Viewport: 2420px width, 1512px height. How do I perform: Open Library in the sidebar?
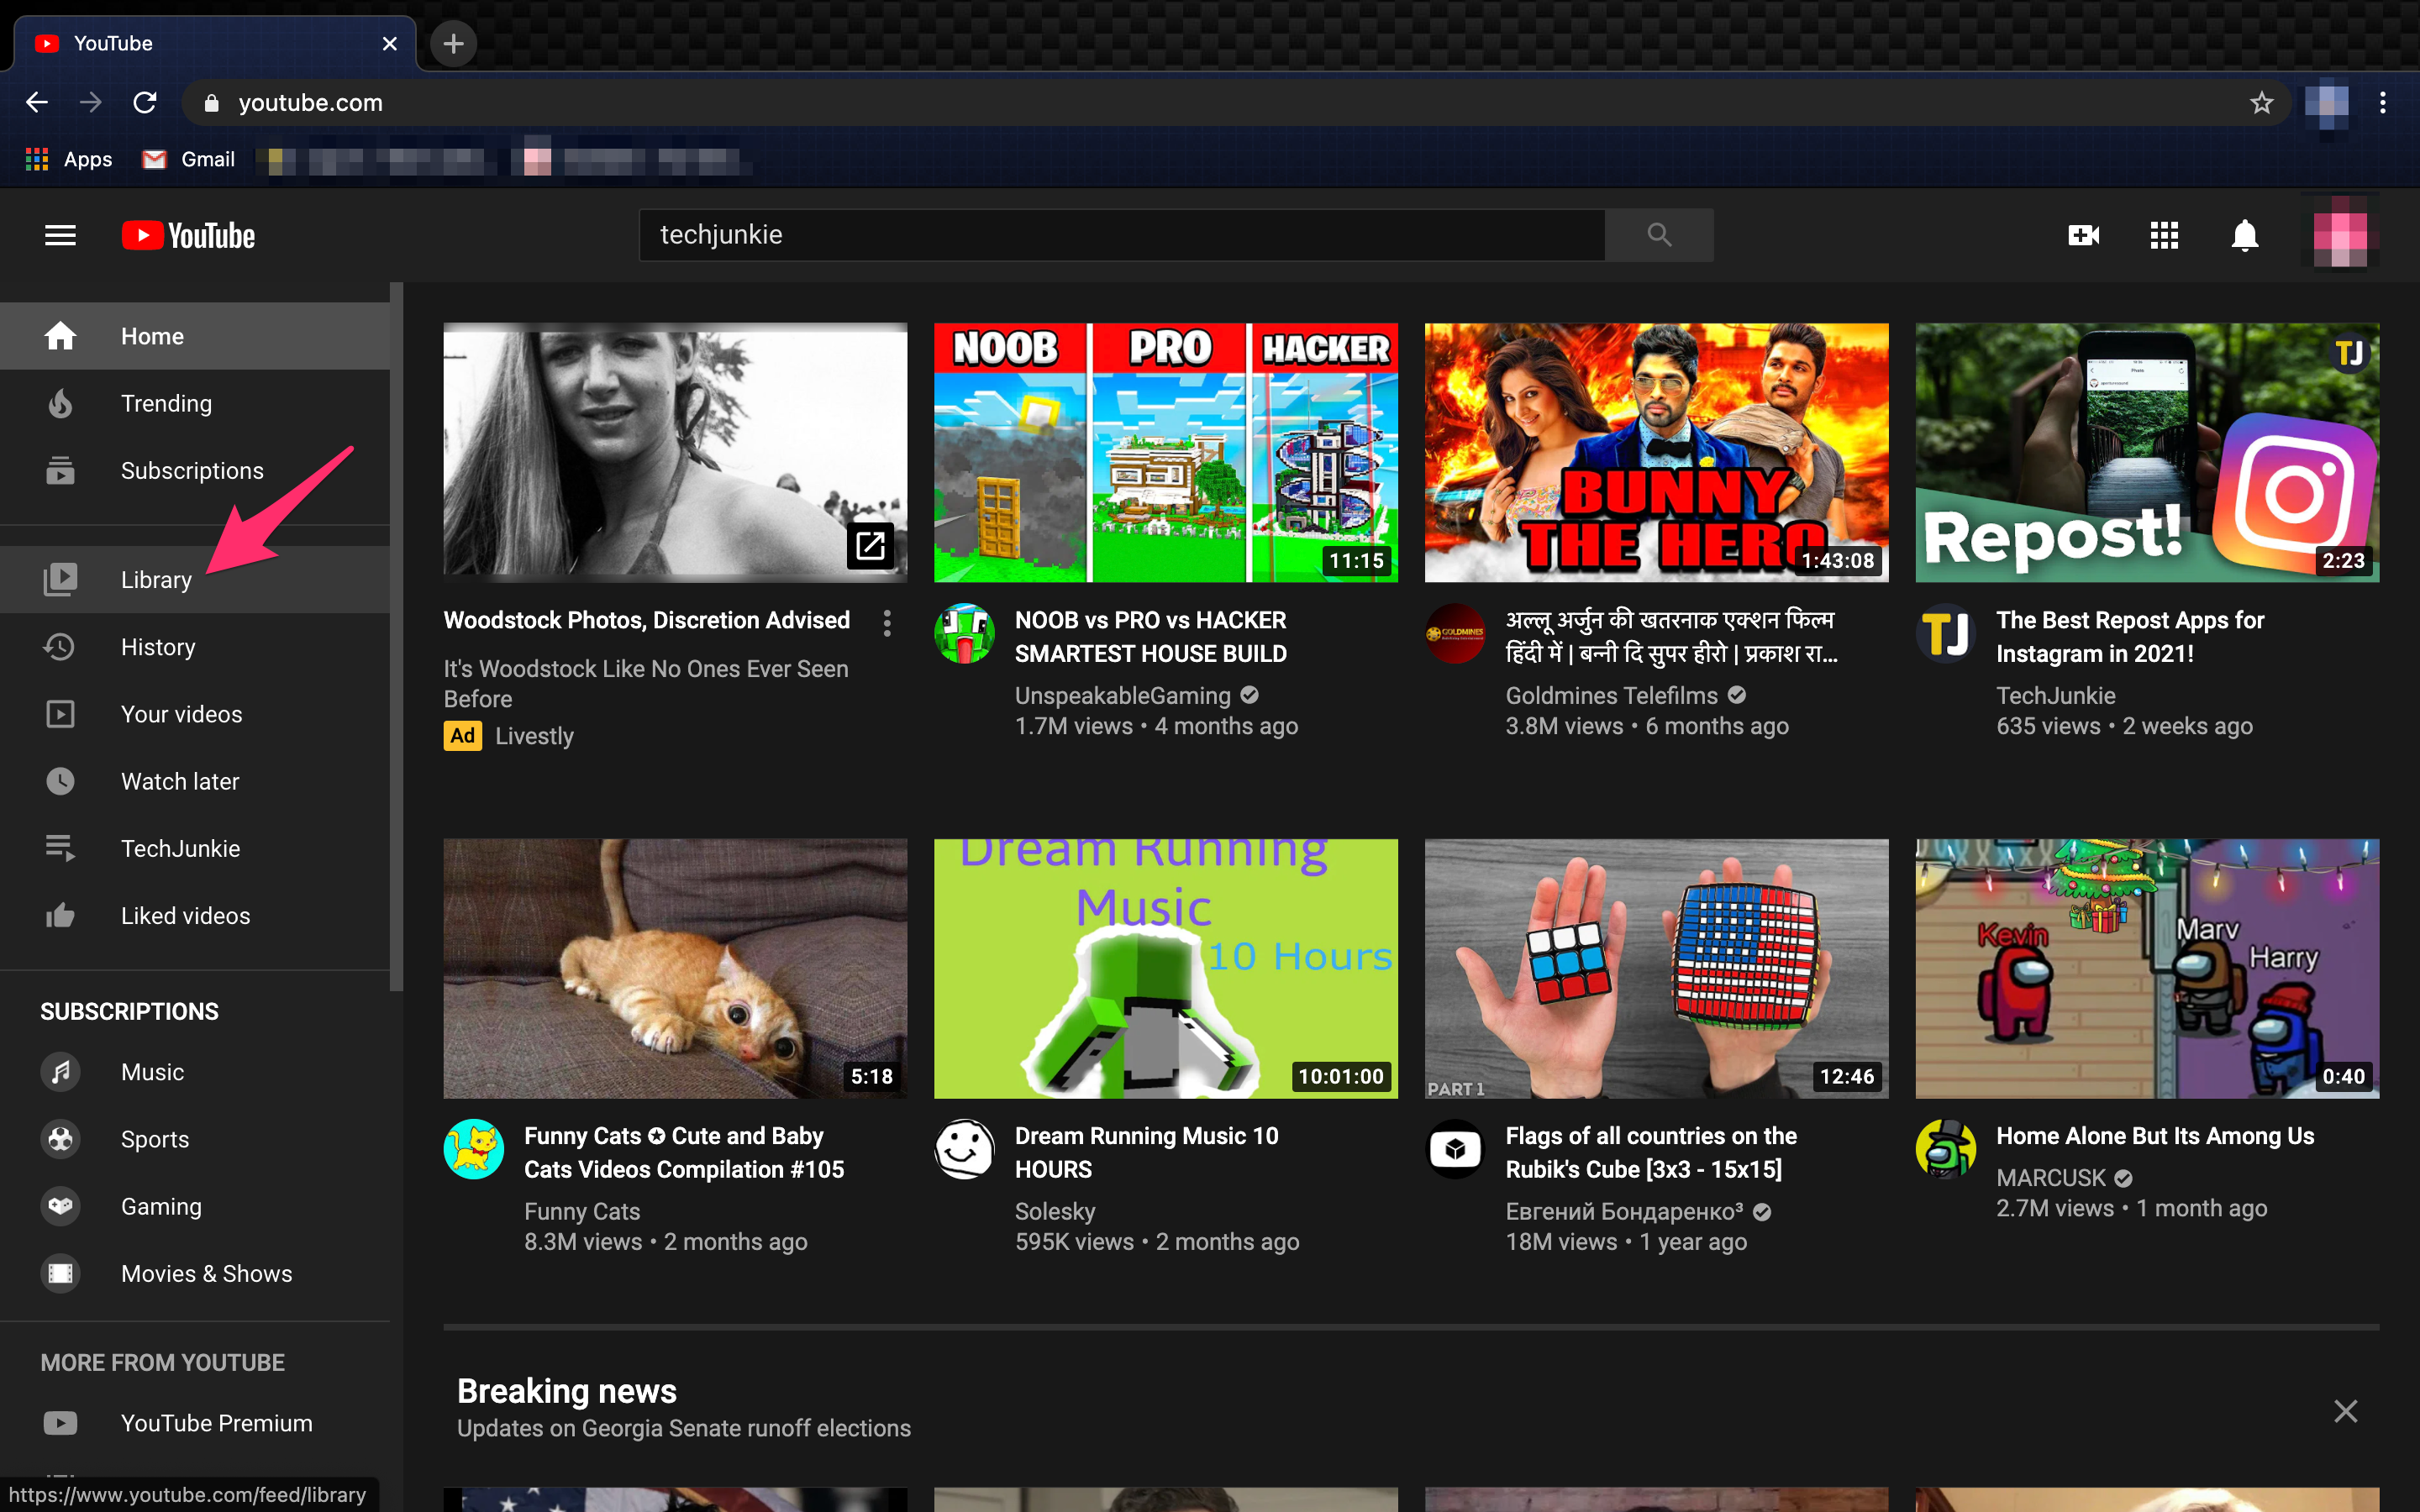point(156,580)
